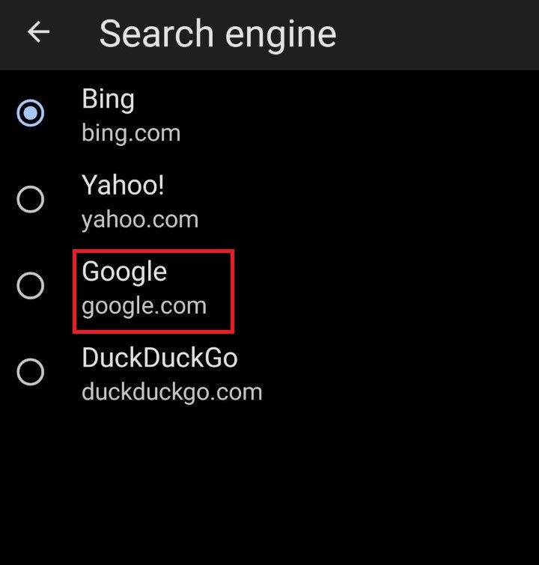
Task: Select the DuckDuckGo radio button
Action: point(31,372)
